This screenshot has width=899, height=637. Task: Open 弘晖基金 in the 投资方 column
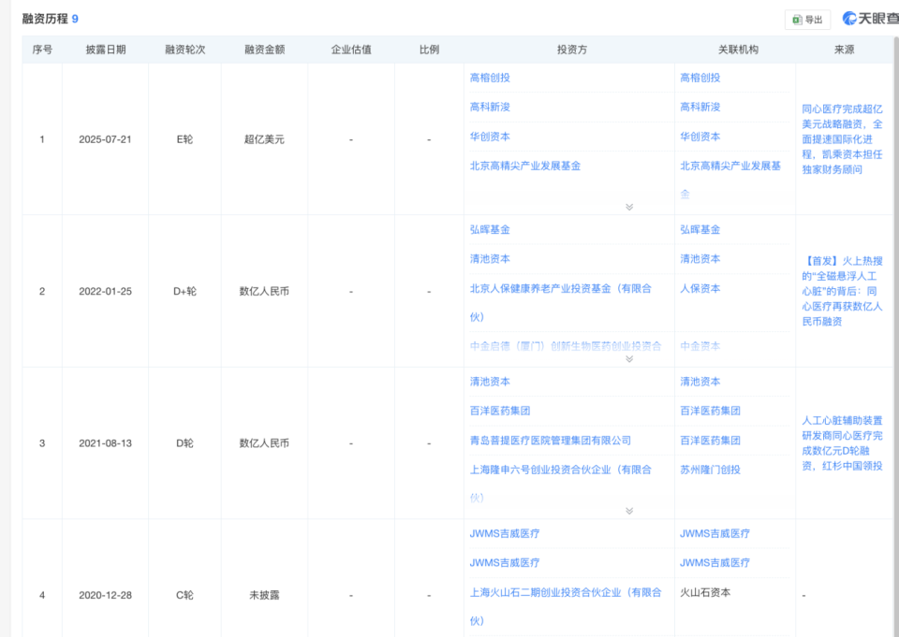click(x=490, y=229)
